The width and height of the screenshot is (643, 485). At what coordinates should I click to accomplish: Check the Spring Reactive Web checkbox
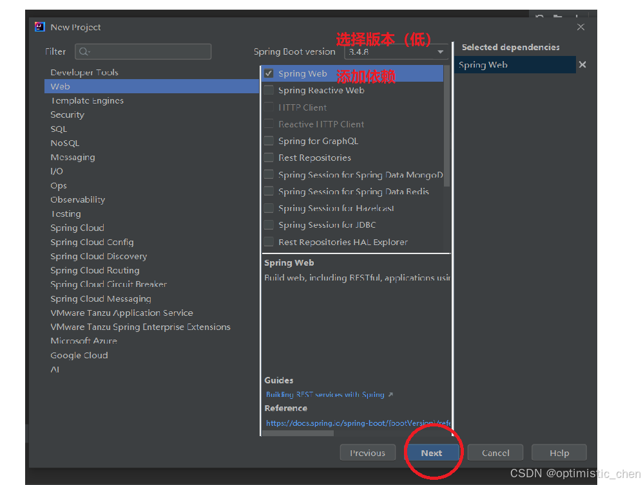[x=269, y=90]
